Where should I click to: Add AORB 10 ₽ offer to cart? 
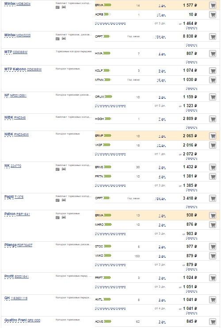(x=213, y=15)
